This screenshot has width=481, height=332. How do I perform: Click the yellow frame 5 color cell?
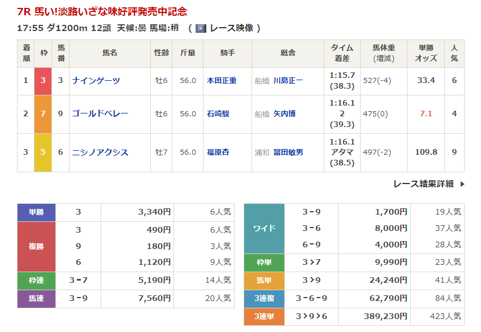tap(43, 152)
